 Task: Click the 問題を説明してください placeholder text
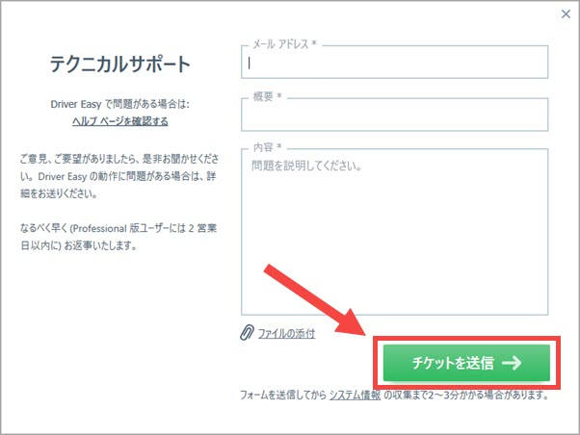pyautogui.click(x=306, y=166)
